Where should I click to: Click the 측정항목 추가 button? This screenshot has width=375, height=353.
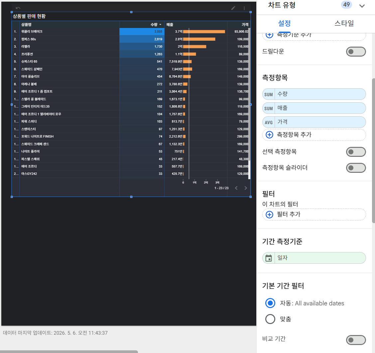tap(314, 135)
